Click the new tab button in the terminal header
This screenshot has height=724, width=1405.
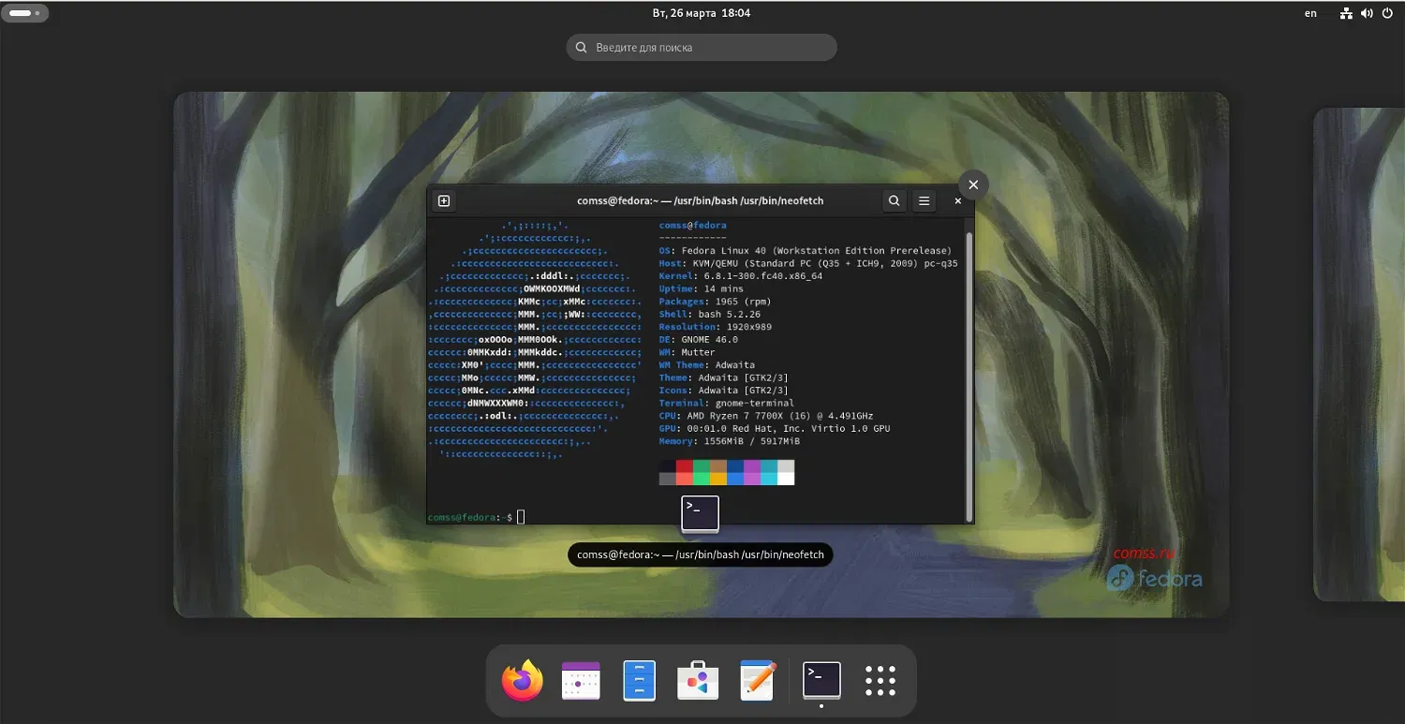444,200
